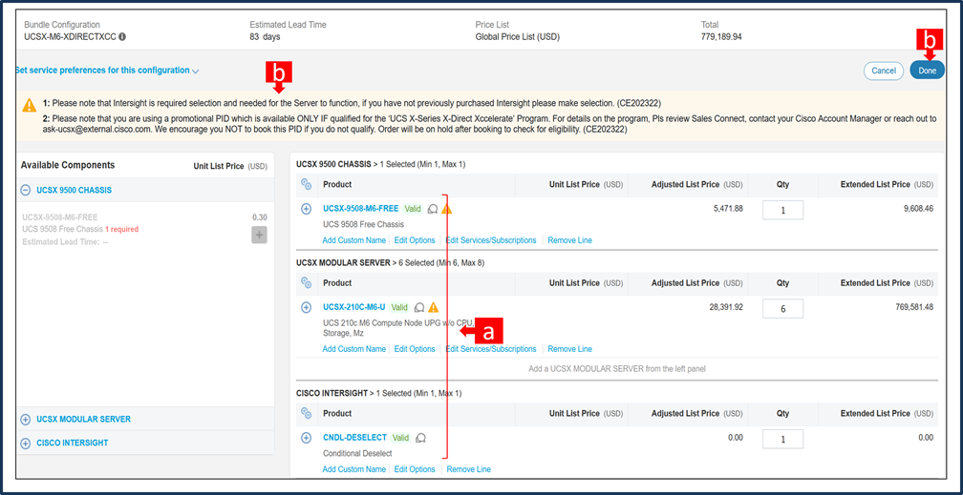Open the CNDL-DESELECT product link
Image resolution: width=963 pixels, height=495 pixels.
[x=355, y=438]
